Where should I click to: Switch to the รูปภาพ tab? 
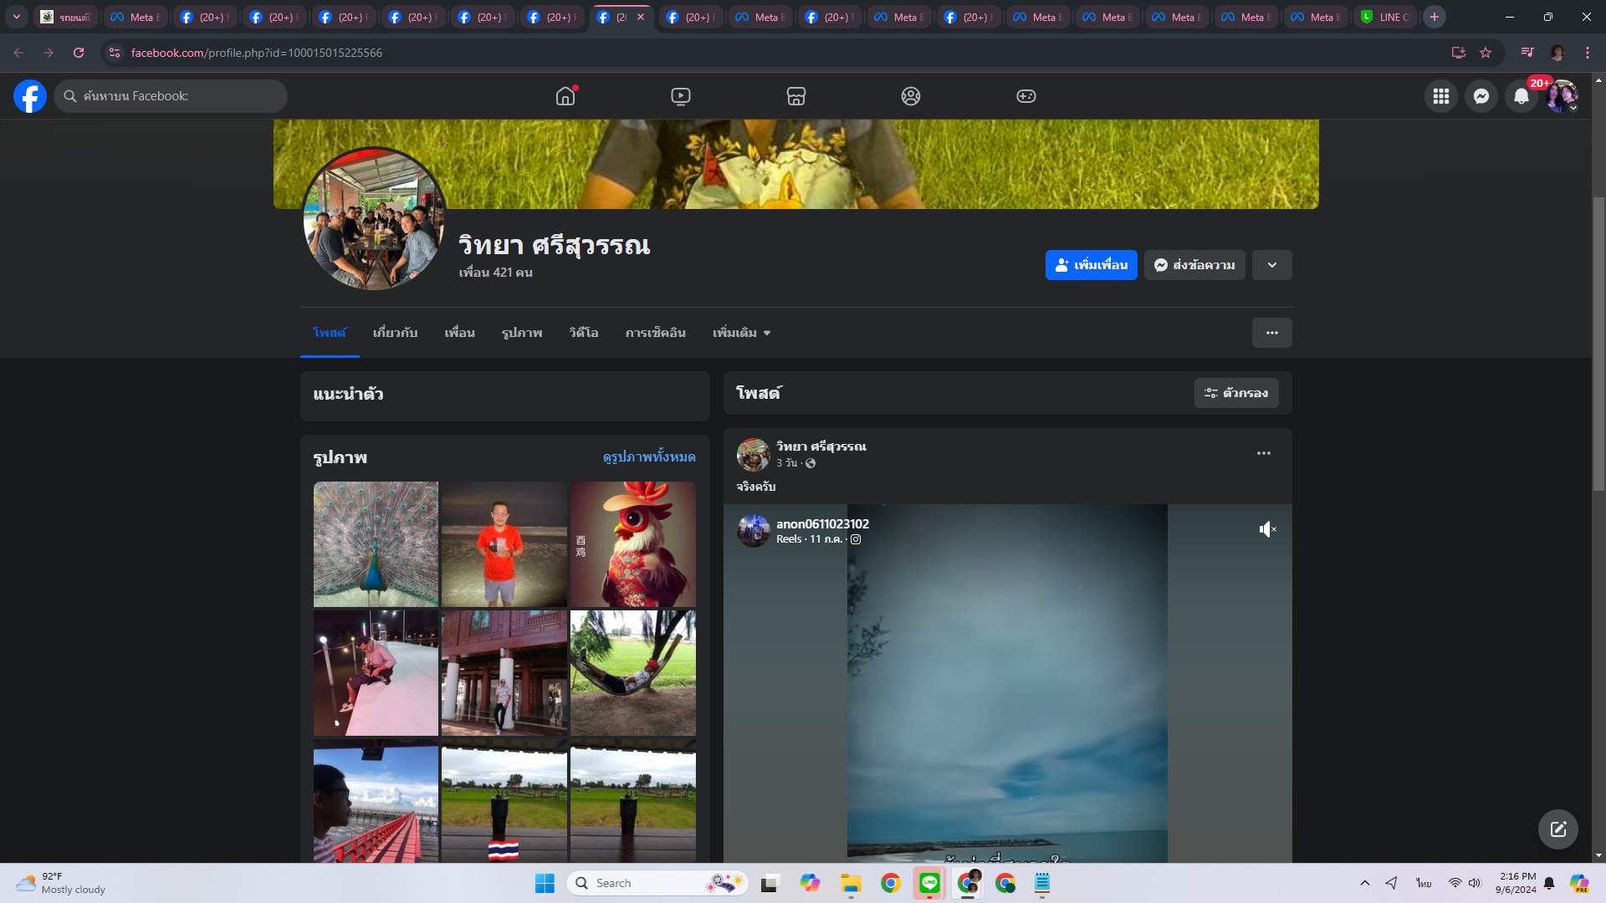(x=522, y=333)
